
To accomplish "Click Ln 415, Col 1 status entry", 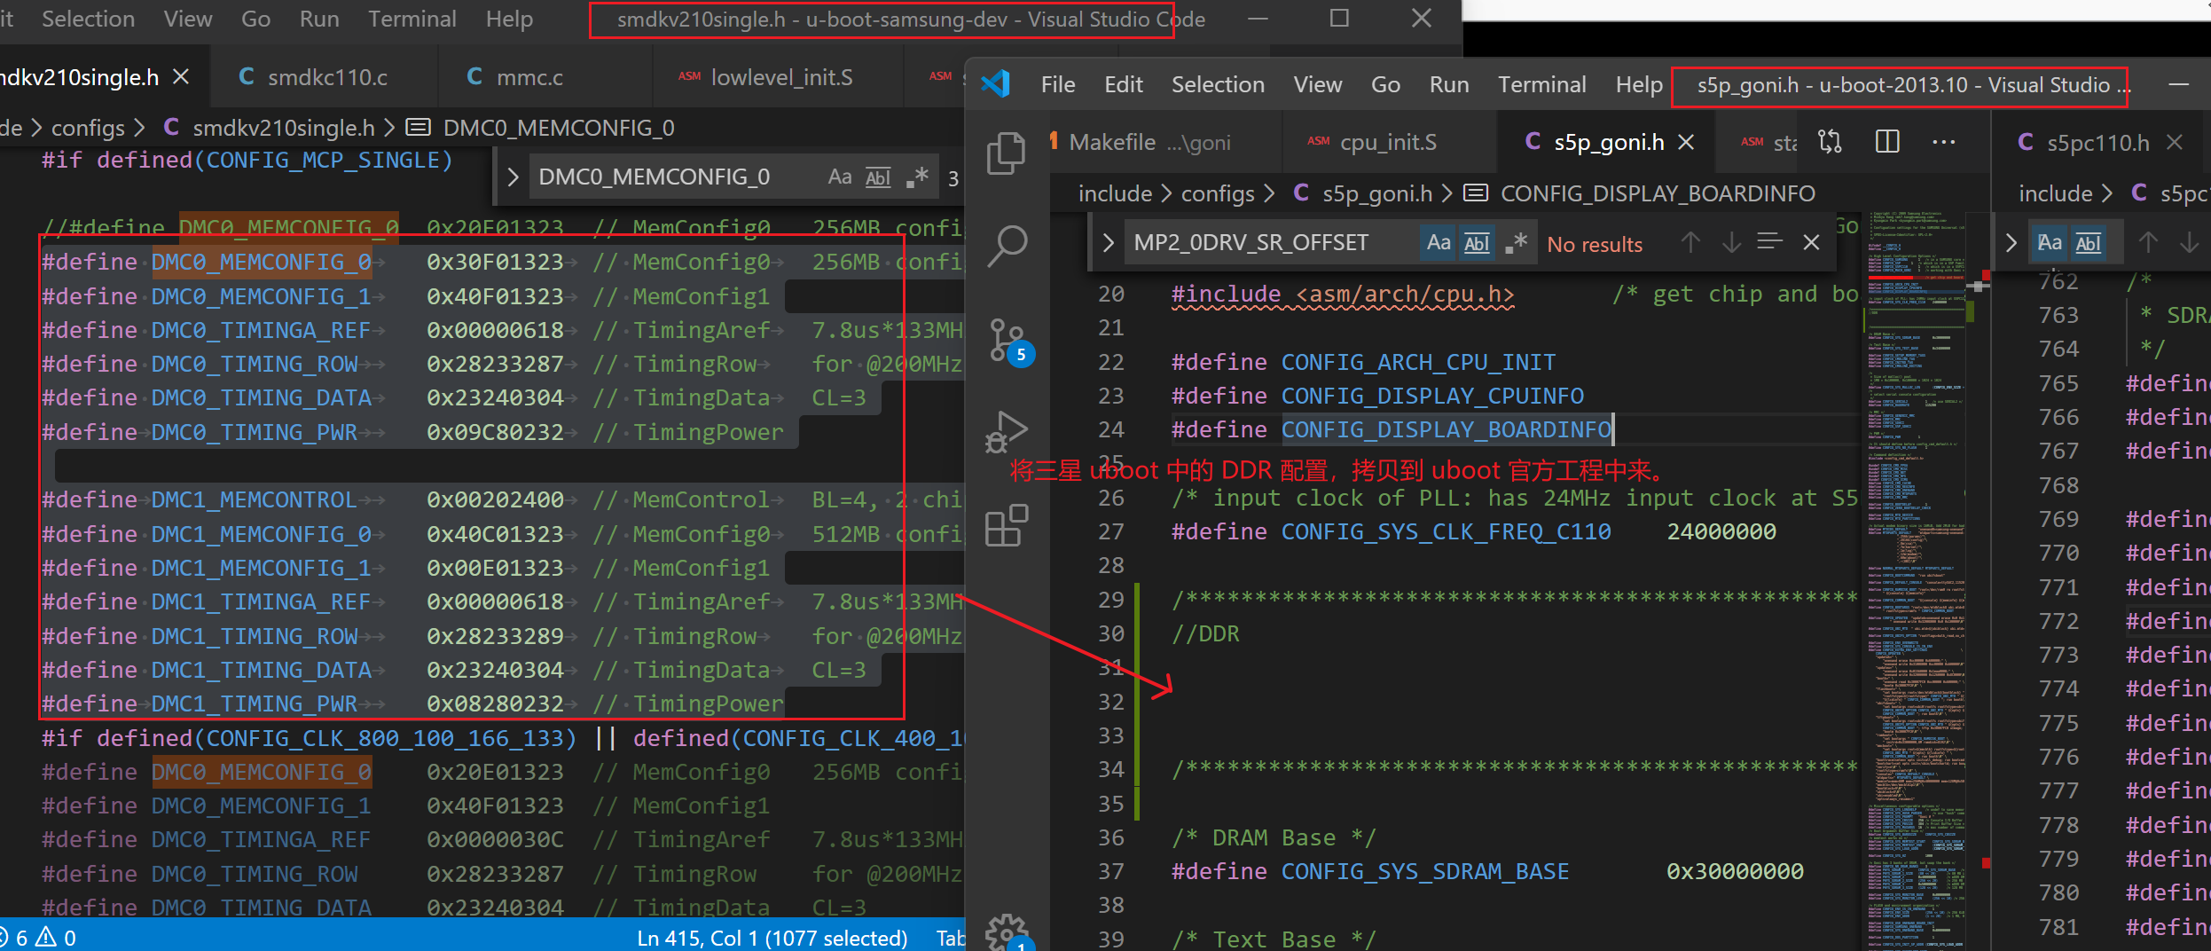I will 772,938.
